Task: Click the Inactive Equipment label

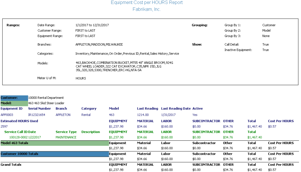Action: [x=238, y=50]
